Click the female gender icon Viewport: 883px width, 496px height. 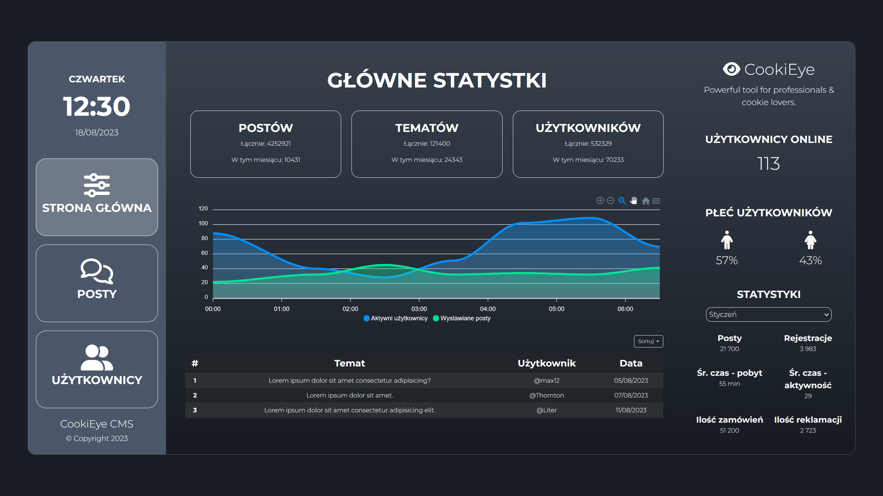pyautogui.click(x=810, y=240)
